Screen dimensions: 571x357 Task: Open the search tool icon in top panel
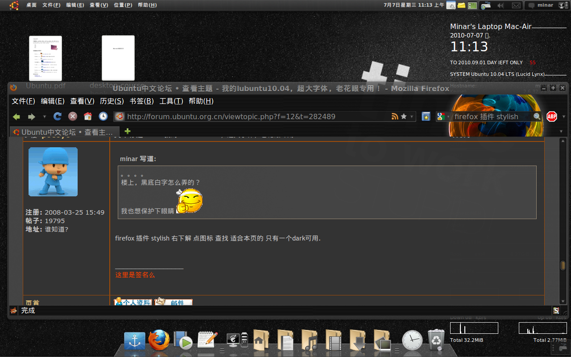click(451, 5)
